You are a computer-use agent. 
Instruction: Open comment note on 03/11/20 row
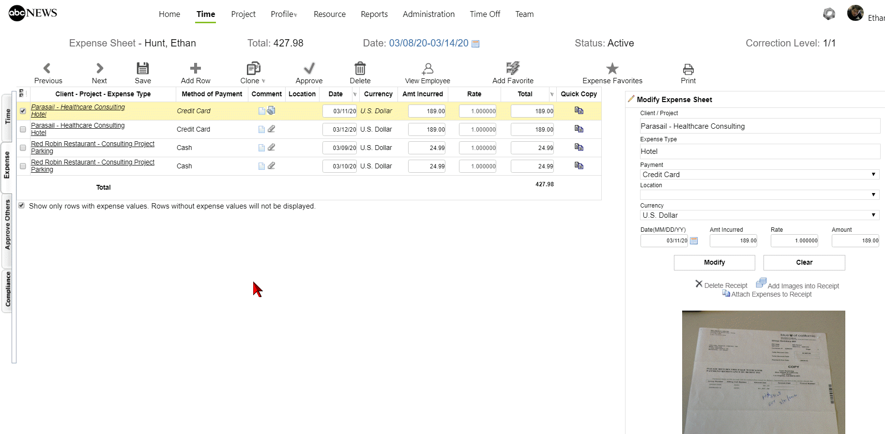coord(261,111)
